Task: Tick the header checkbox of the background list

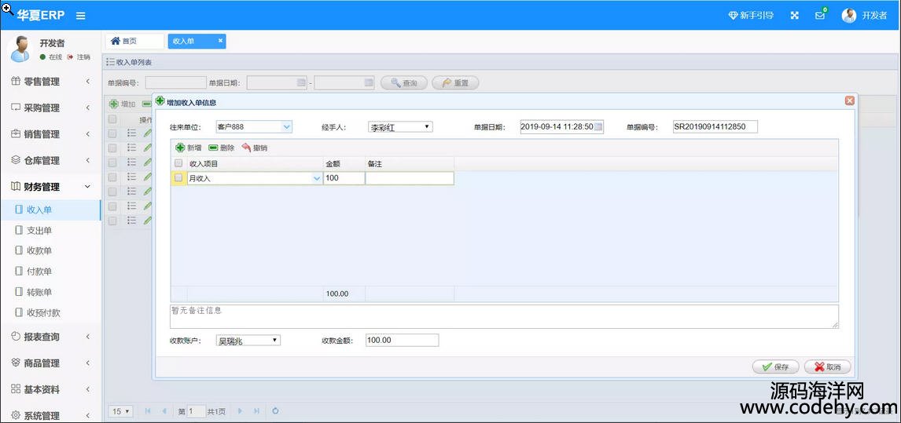Action: 112,119
